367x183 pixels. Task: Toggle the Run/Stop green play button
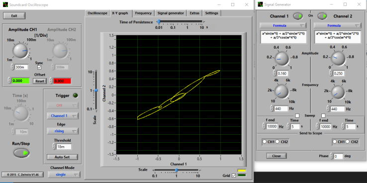coord(21,153)
